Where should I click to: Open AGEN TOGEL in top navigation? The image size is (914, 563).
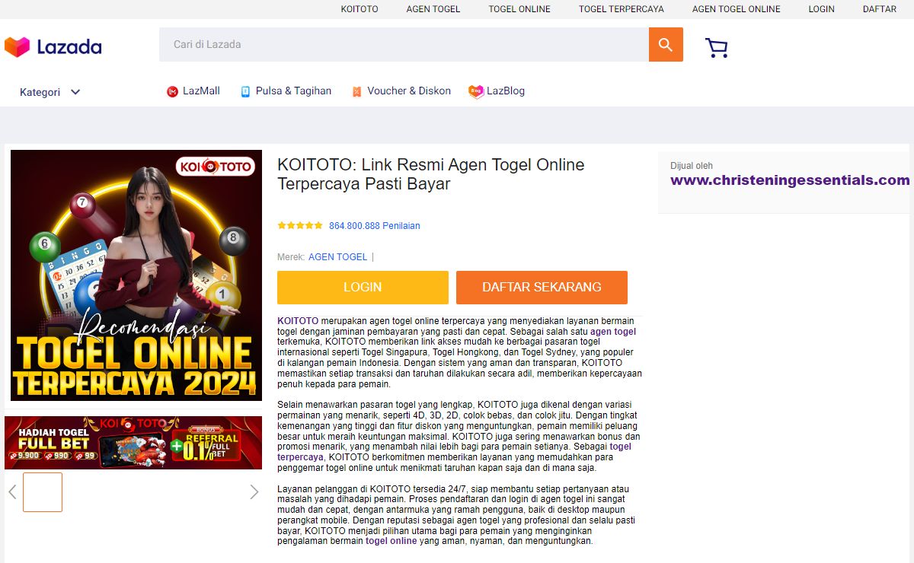433,9
